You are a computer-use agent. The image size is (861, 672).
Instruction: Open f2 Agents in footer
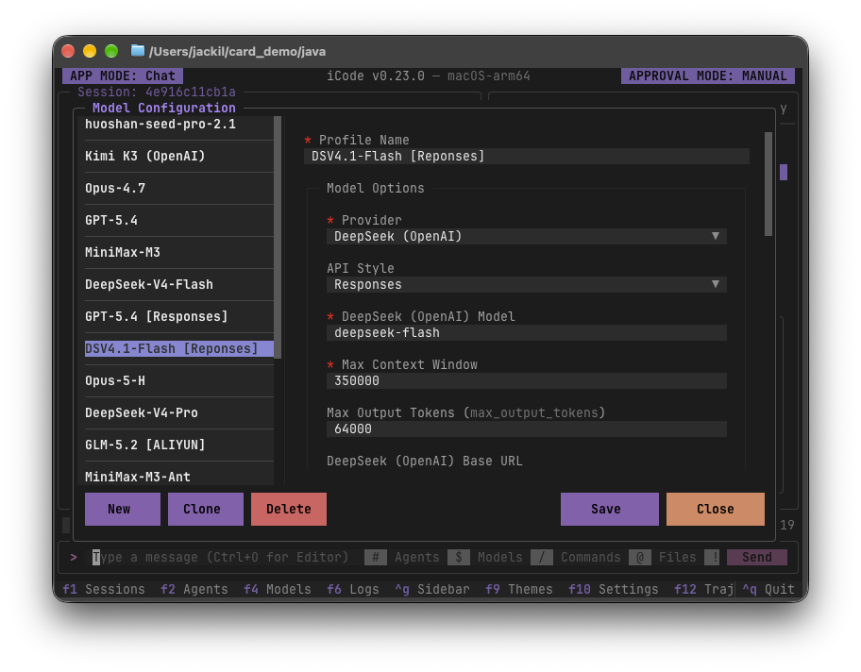tap(194, 589)
